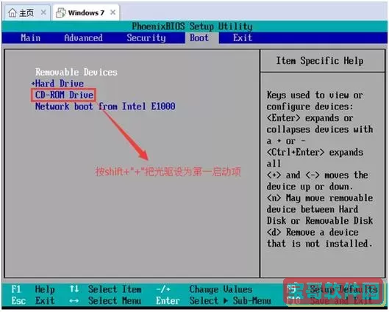Image resolution: width=389 pixels, height=312 pixels.
Task: Open the Main BIOS menu
Action: coord(30,38)
